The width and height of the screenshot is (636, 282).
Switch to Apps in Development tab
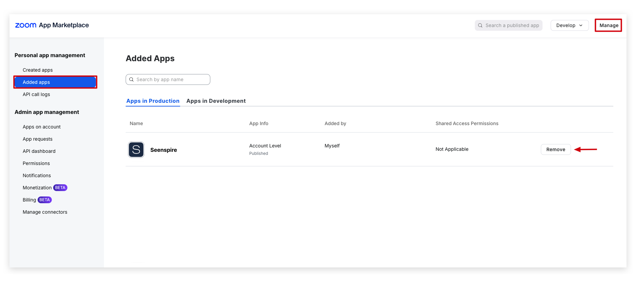click(x=216, y=101)
